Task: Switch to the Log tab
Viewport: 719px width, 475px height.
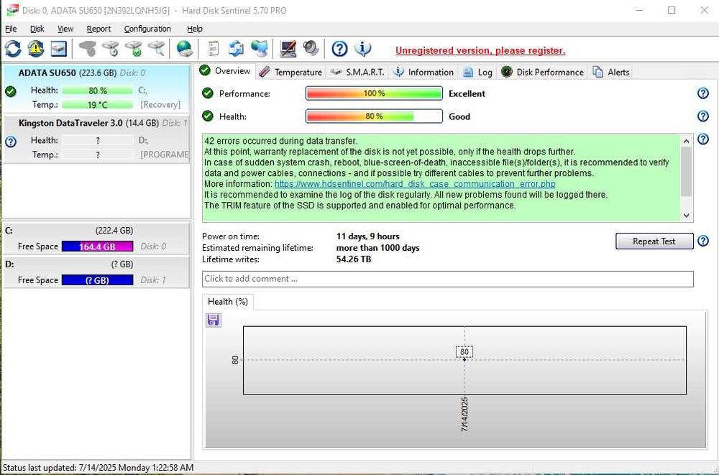Action: (478, 72)
